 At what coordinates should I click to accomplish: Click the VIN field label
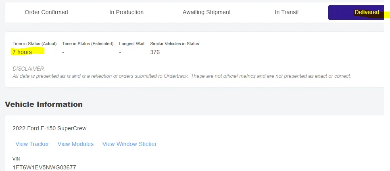pos(16,159)
